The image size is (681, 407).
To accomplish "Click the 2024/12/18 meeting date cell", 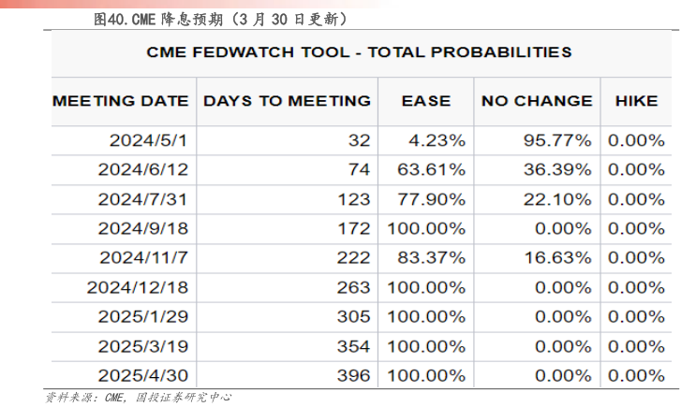I will (139, 287).
